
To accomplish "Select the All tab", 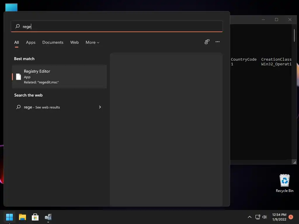I will 17,42.
